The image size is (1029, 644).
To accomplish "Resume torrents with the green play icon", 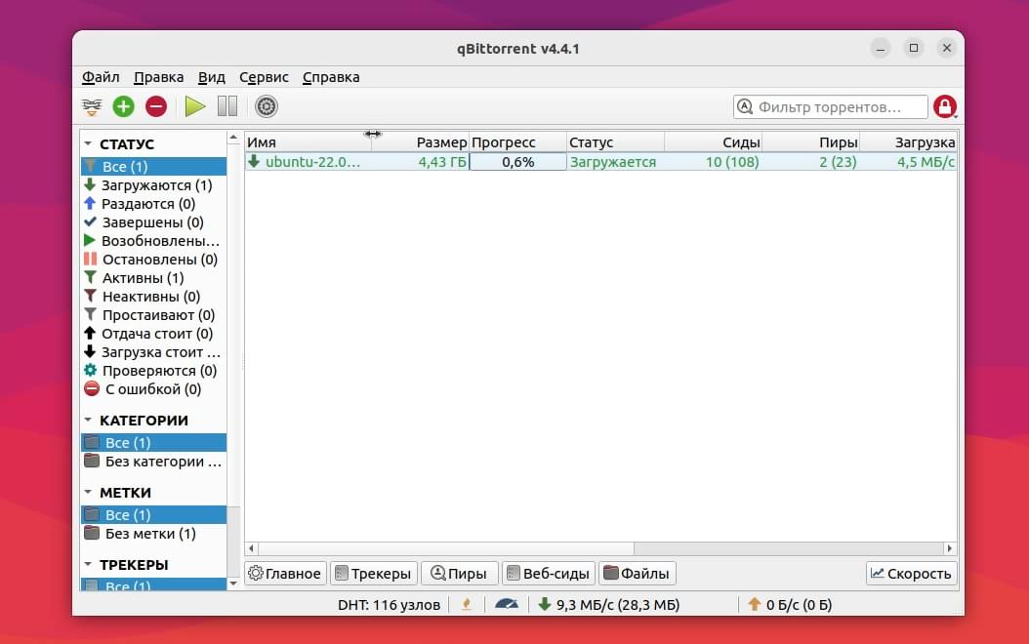I will [x=195, y=106].
